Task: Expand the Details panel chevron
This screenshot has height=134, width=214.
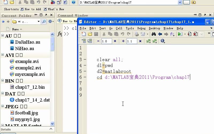Action: 51,129
